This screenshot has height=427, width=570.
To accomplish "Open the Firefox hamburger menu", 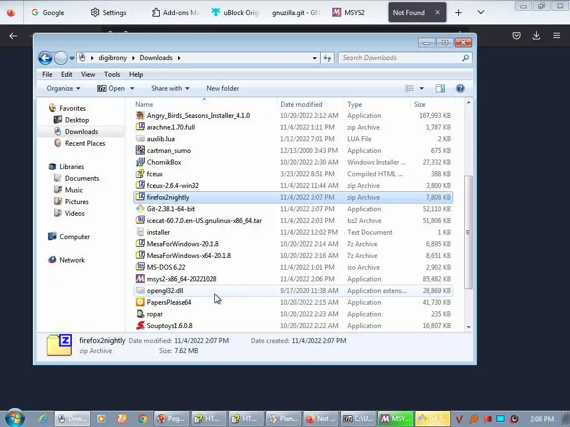I will 557,35.
